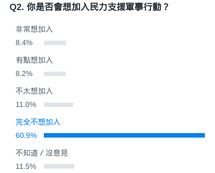Select the 非常想加入 option label
This screenshot has height=173, width=215.
coord(34,29)
